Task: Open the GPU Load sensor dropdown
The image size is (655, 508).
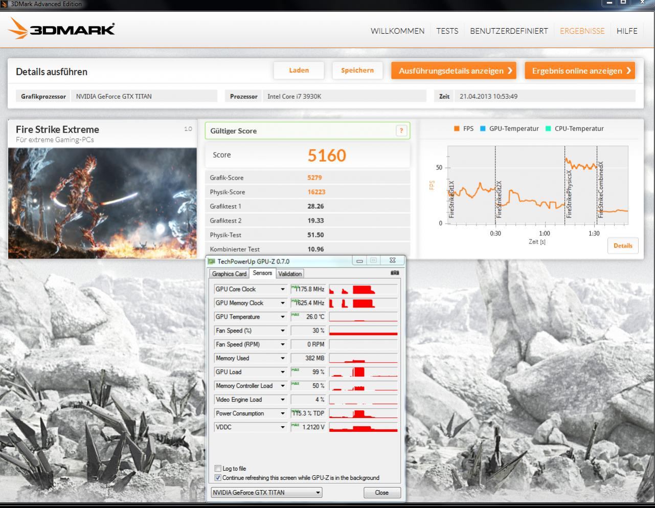Action: pos(282,372)
